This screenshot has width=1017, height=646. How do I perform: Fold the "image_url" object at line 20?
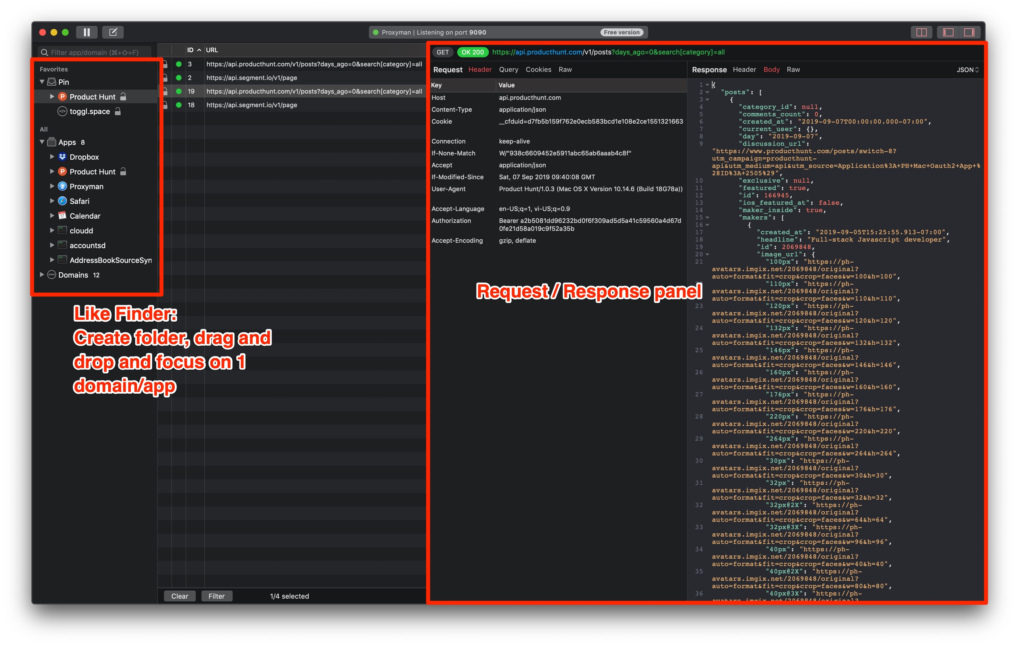707,254
